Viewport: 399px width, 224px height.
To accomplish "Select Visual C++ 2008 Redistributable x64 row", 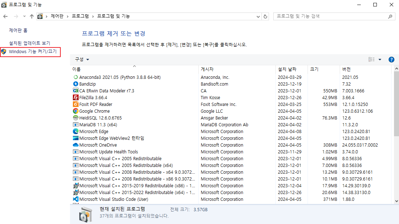I will (231, 172).
